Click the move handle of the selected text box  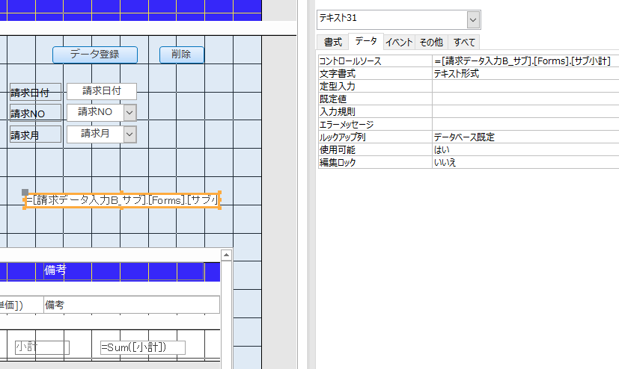click(x=25, y=192)
